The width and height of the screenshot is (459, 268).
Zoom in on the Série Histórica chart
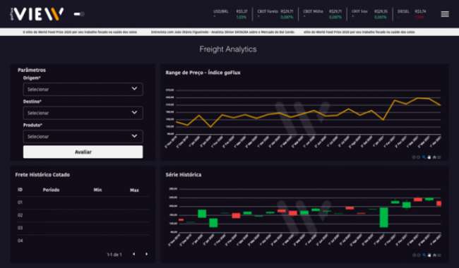click(414, 255)
